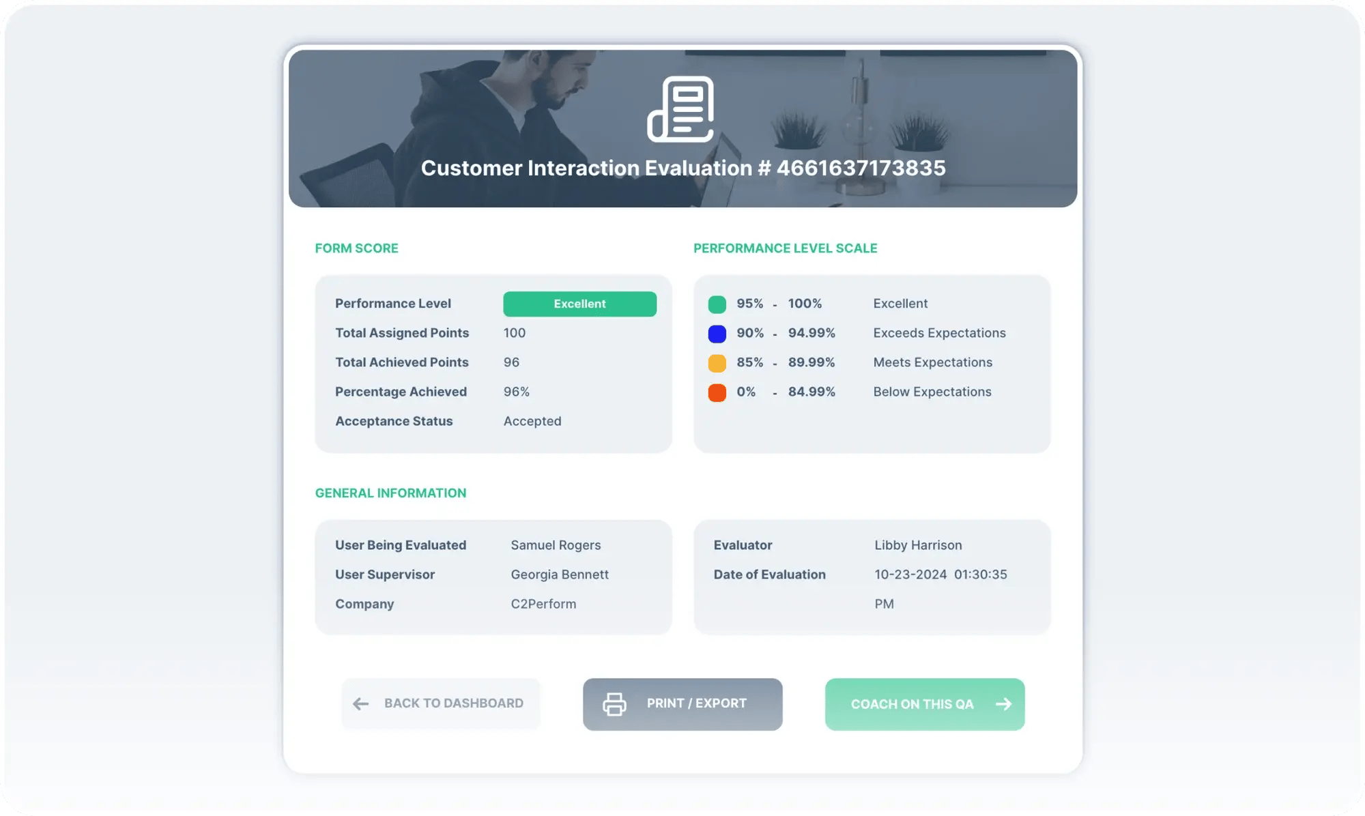Click the COACH ON THIS QA button

[x=924, y=703]
